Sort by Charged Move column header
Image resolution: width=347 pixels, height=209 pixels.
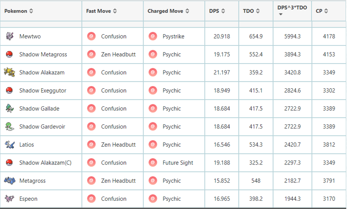point(168,11)
